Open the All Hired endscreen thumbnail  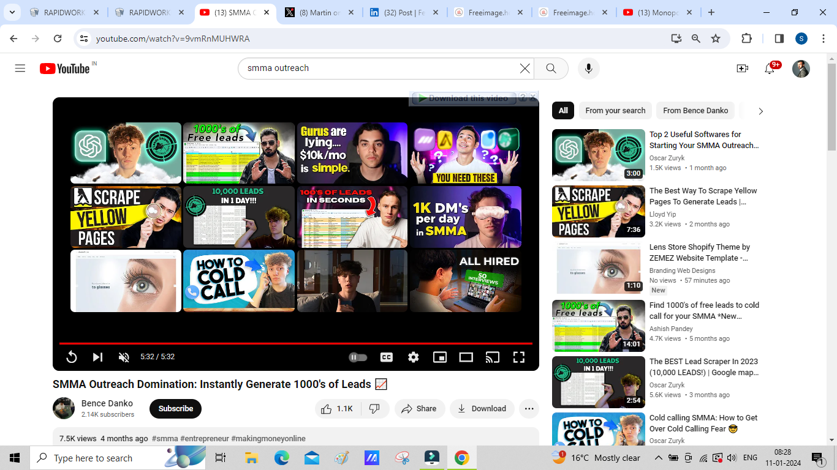click(x=466, y=280)
